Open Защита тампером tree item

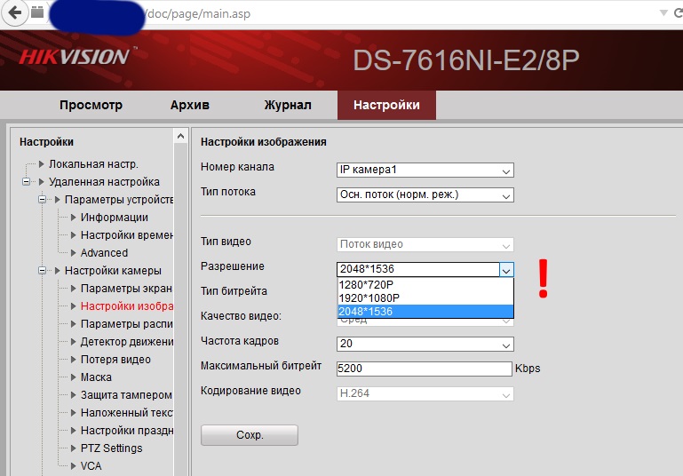click(126, 395)
